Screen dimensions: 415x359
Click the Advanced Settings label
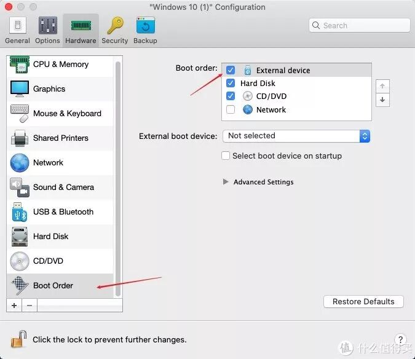pos(264,182)
